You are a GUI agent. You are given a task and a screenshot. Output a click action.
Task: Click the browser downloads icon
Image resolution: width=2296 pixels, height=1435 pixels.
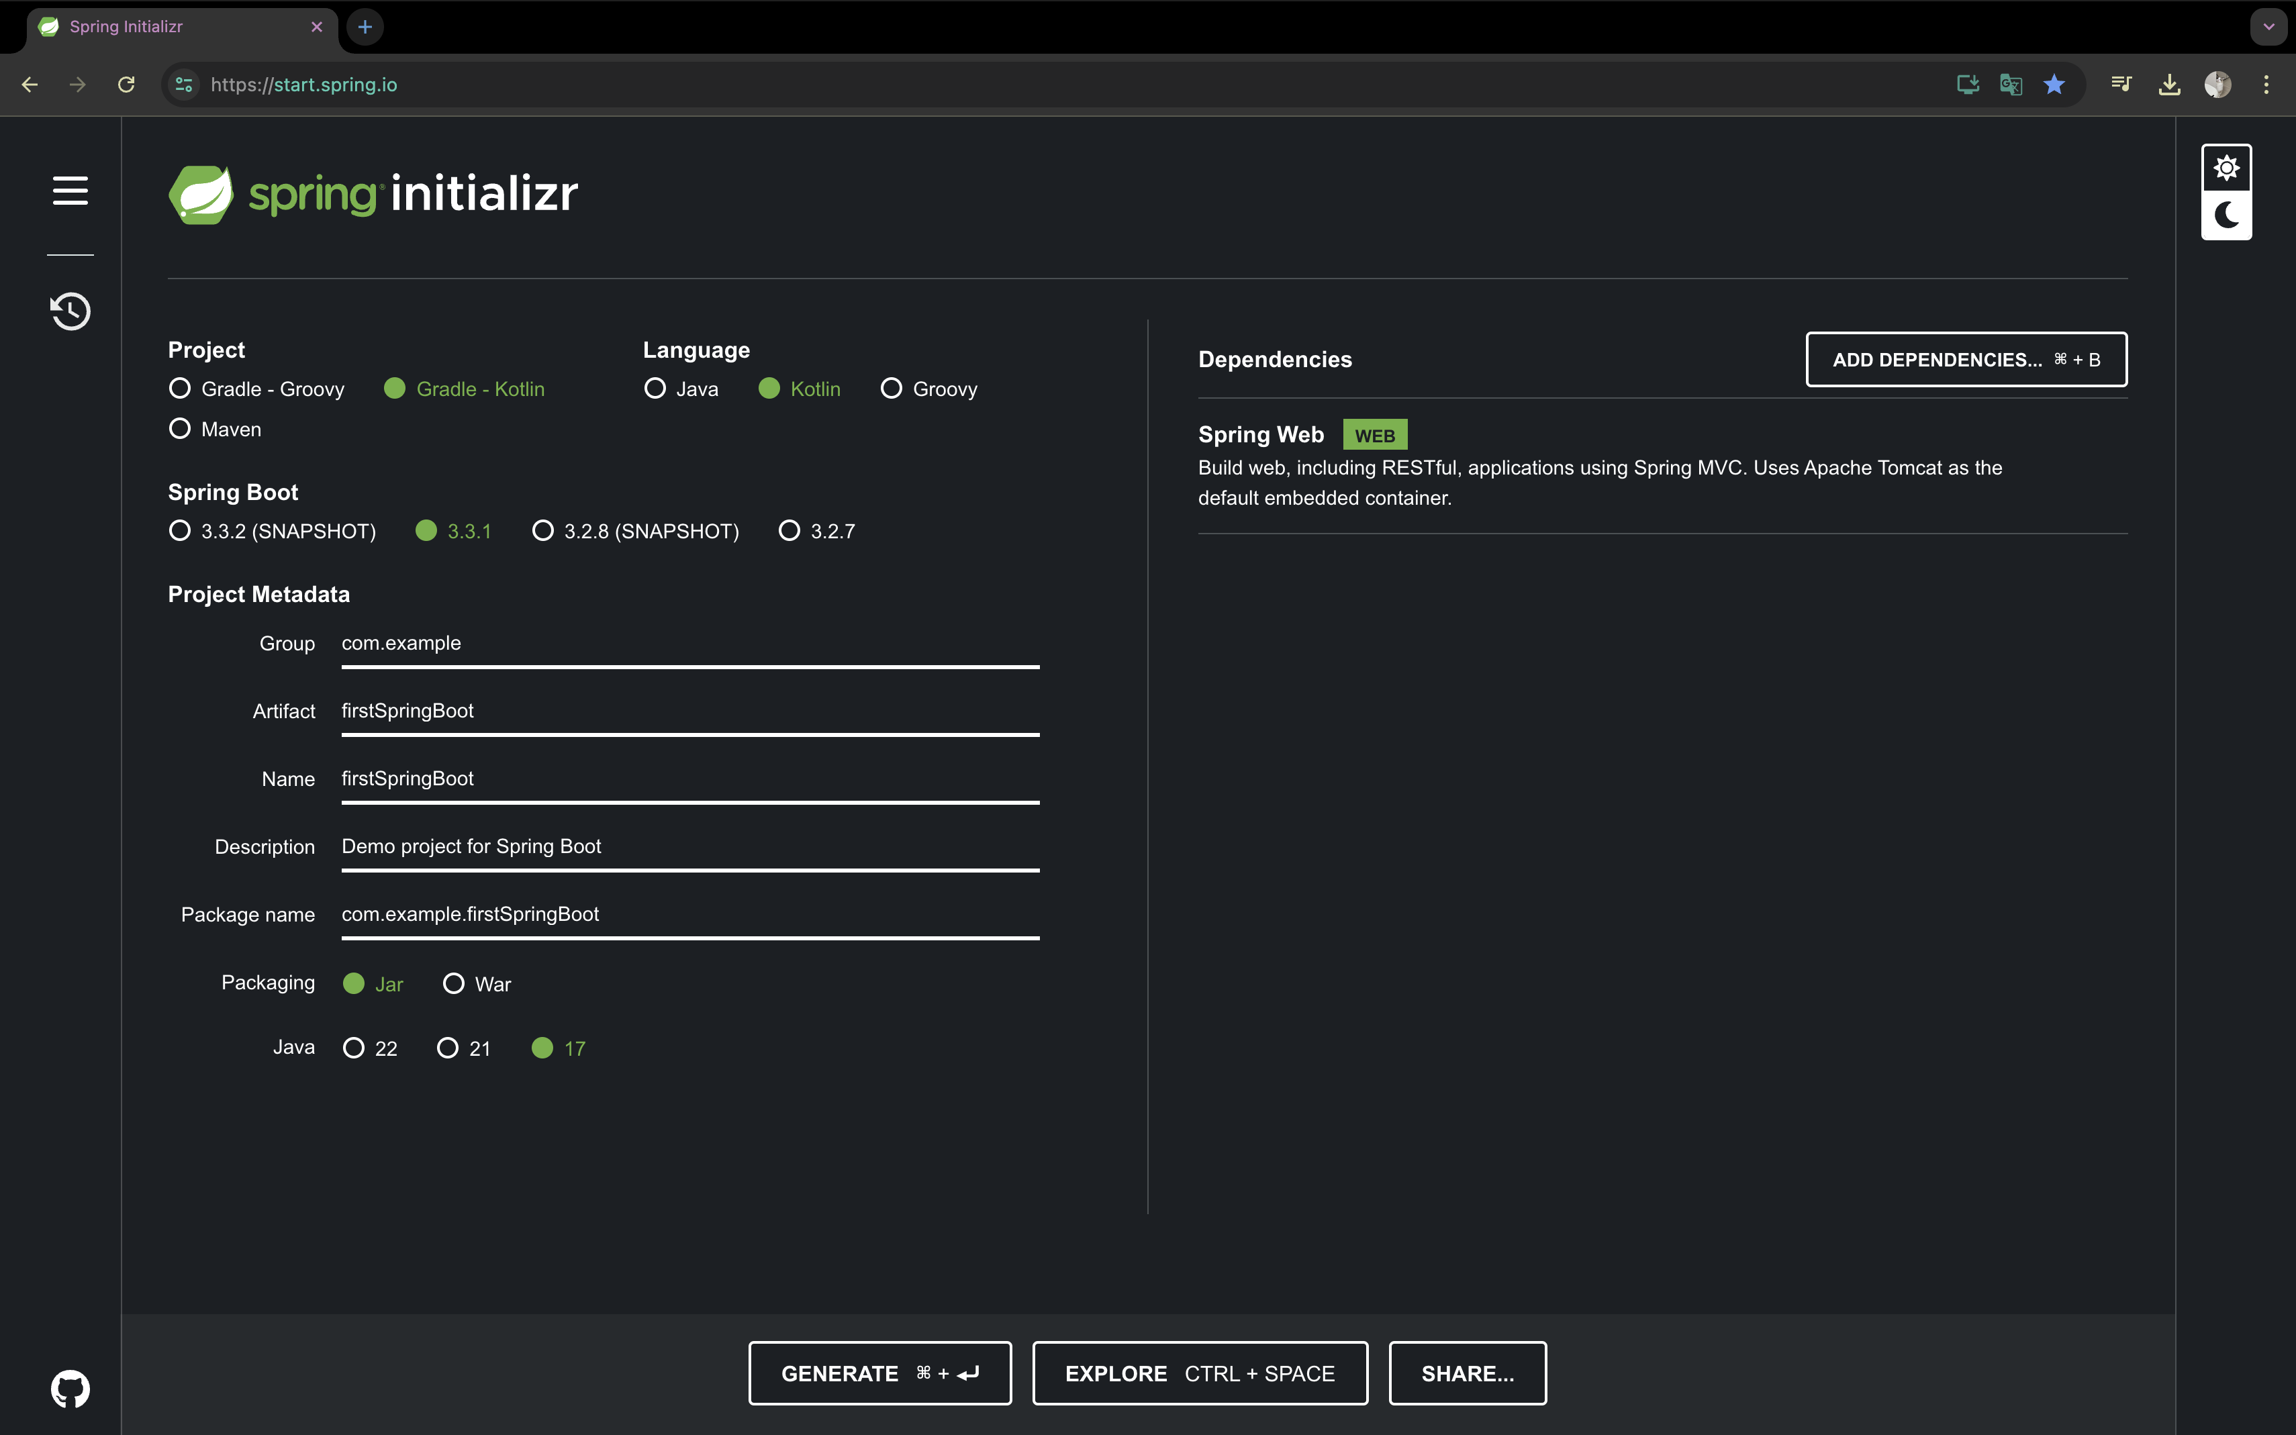click(x=2169, y=85)
